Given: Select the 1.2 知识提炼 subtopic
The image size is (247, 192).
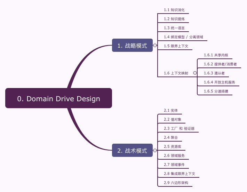Looking at the screenshot, I should (174, 19).
